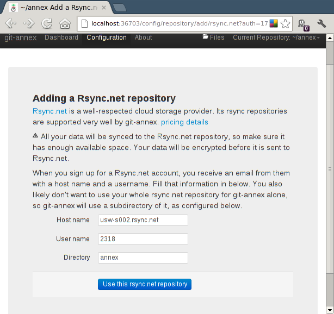Click the browser forward arrow
The image size is (334, 314).
(29, 23)
